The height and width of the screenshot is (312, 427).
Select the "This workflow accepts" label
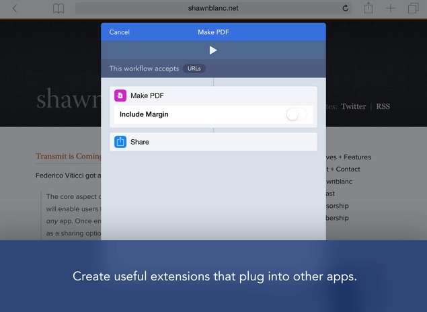(x=144, y=69)
